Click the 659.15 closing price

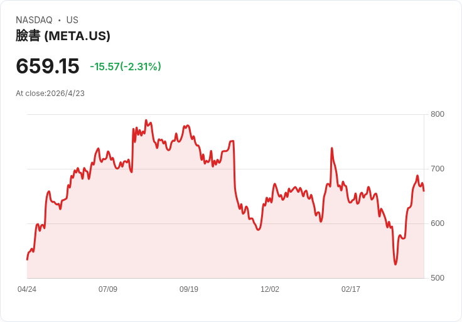48,66
